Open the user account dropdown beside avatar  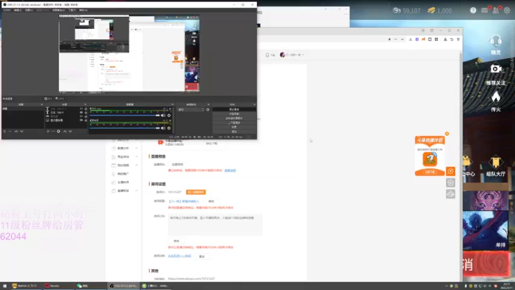click(303, 55)
